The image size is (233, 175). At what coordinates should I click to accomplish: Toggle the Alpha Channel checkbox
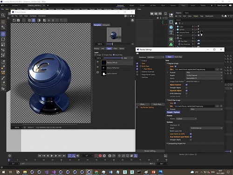tap(186, 85)
